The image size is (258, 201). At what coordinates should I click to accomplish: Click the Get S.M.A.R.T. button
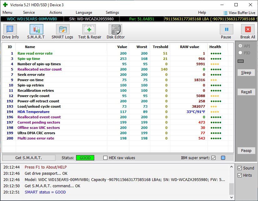28,158
